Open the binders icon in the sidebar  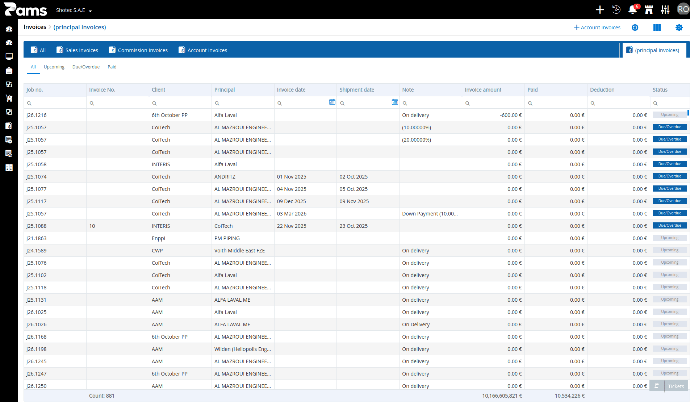(9, 168)
